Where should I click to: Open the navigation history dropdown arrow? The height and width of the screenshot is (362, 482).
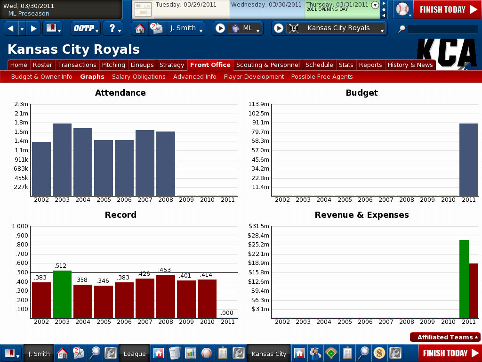pyautogui.click(x=22, y=29)
